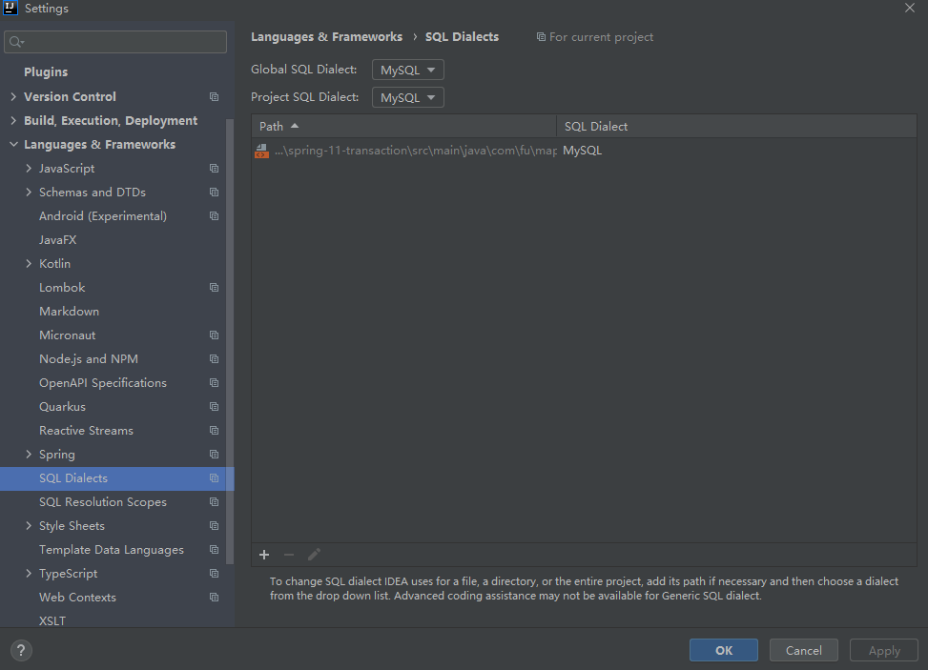The height and width of the screenshot is (670, 928).
Task: Select Lombok settings item
Action: pos(62,288)
